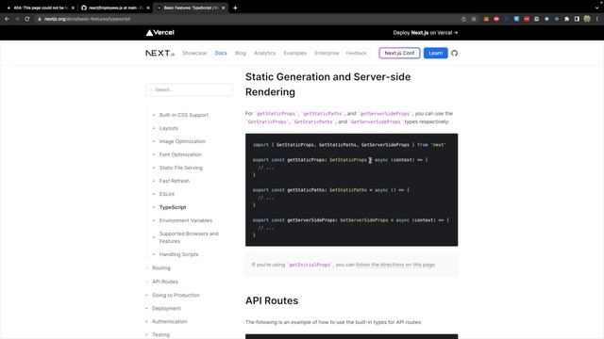Open the MetaMask fox extension

486,19
